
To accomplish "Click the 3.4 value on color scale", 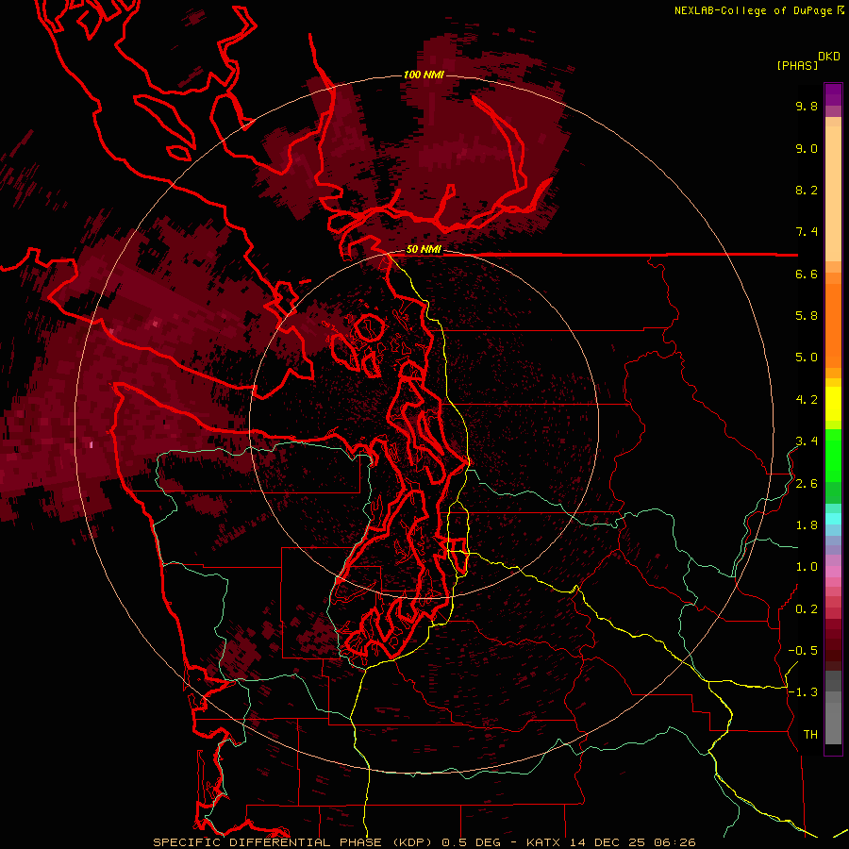I will (x=807, y=441).
